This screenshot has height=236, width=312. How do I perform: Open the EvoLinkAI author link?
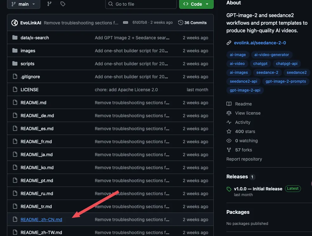pos(31,23)
